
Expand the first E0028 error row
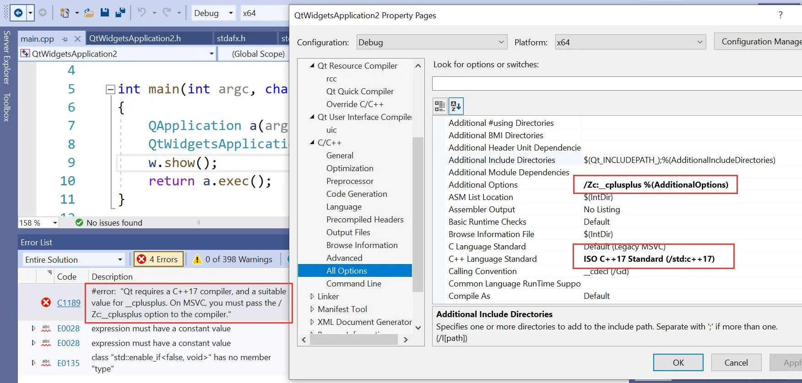click(x=33, y=328)
